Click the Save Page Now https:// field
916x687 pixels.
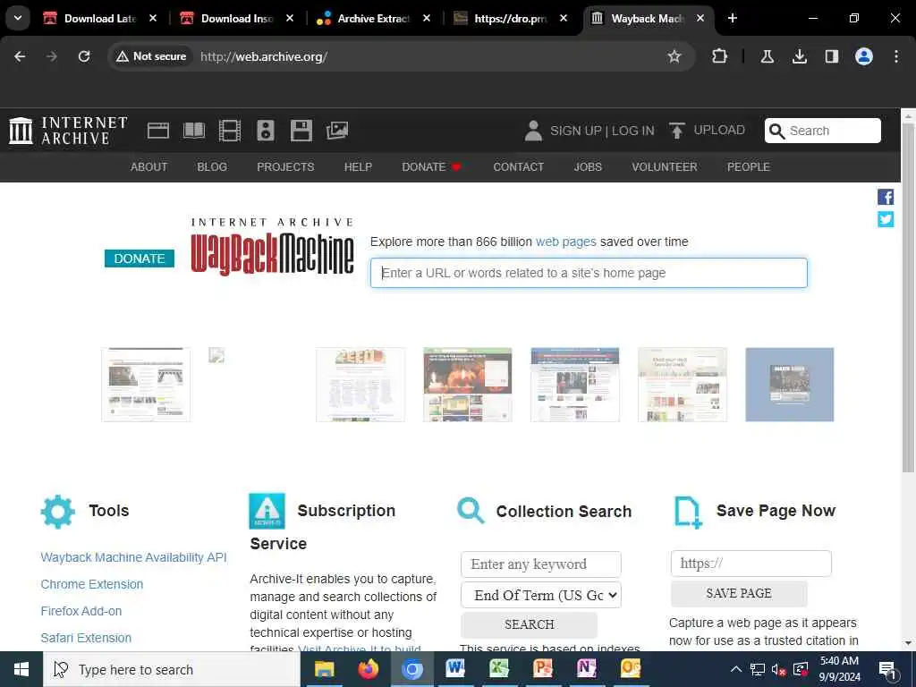(751, 564)
